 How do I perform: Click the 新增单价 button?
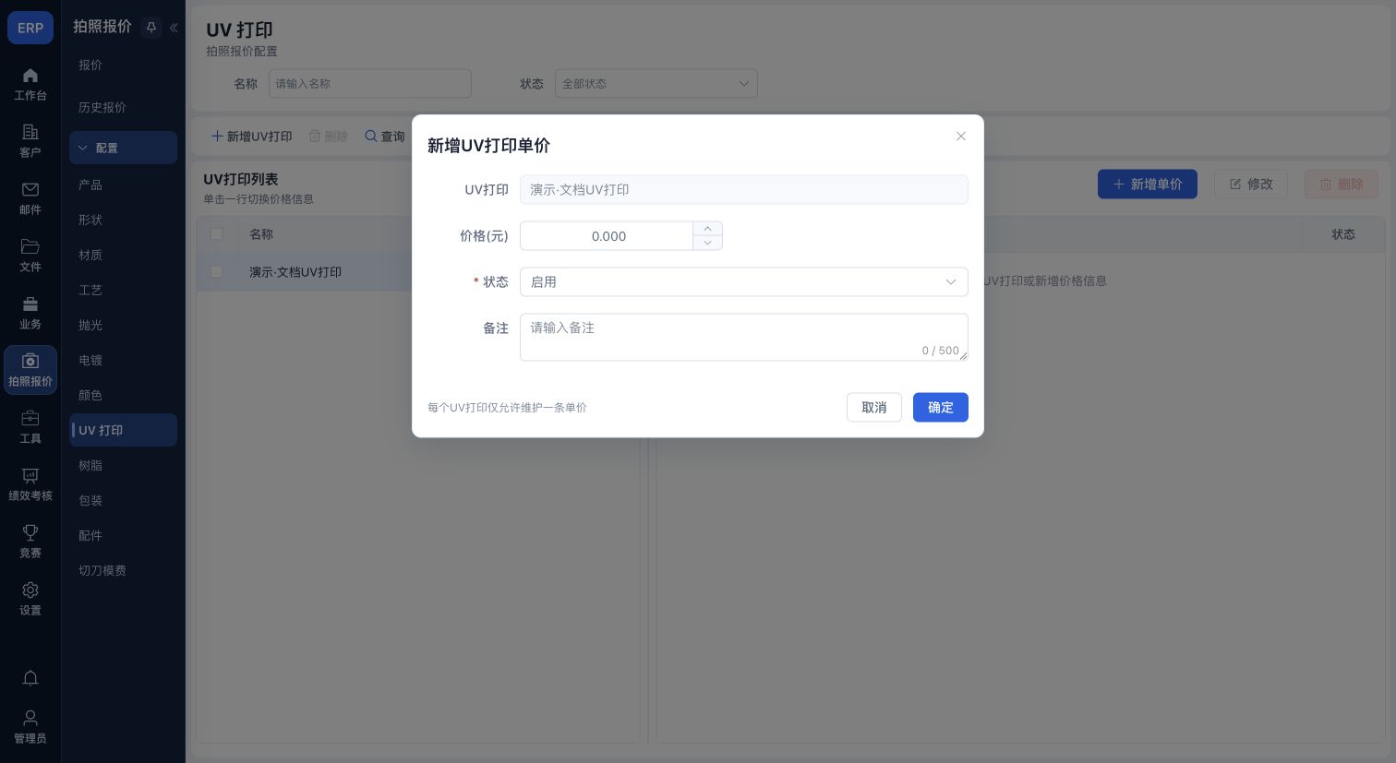point(1148,185)
